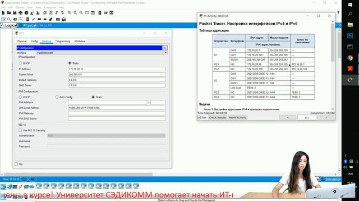The width and height of the screenshot is (359, 202).
Task: Click the Subnet Mask field
Action: tap(117, 75)
